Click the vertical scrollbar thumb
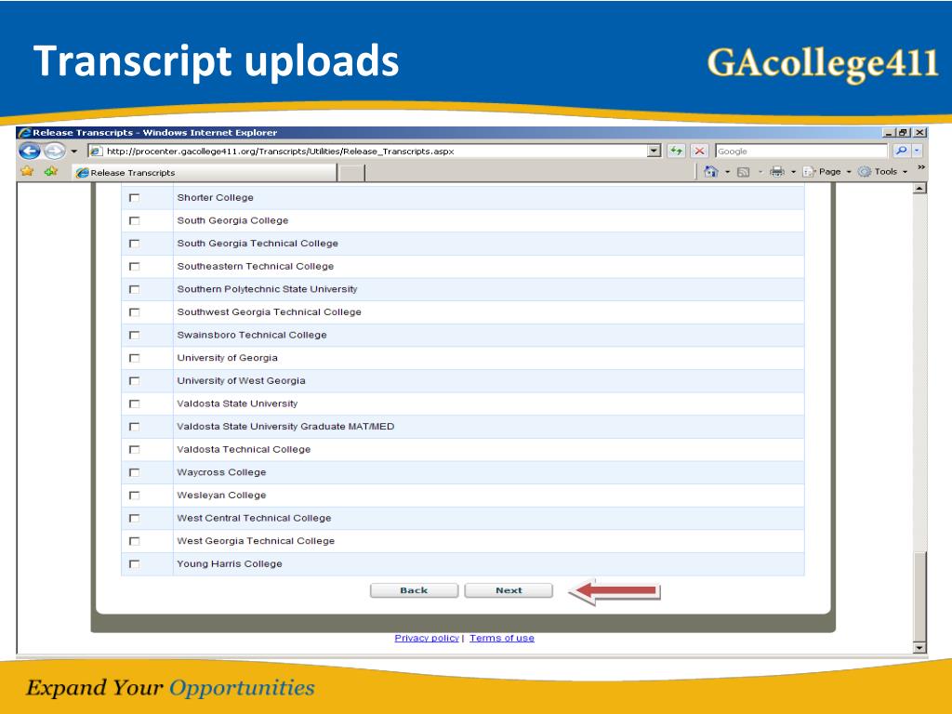 pos(919,596)
